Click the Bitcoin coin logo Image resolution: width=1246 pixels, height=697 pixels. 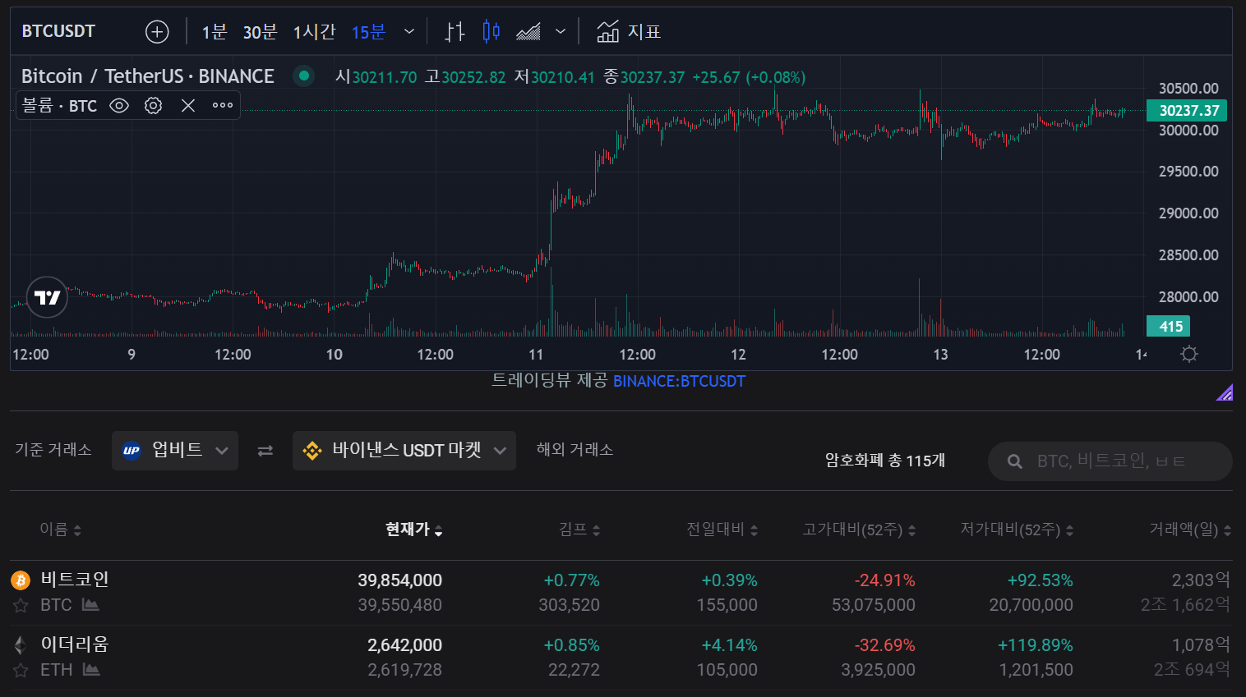click(21, 580)
